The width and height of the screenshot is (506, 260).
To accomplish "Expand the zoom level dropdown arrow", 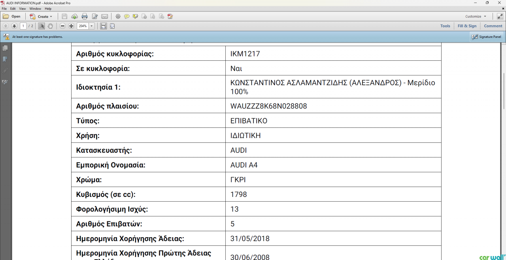I will click(x=92, y=26).
